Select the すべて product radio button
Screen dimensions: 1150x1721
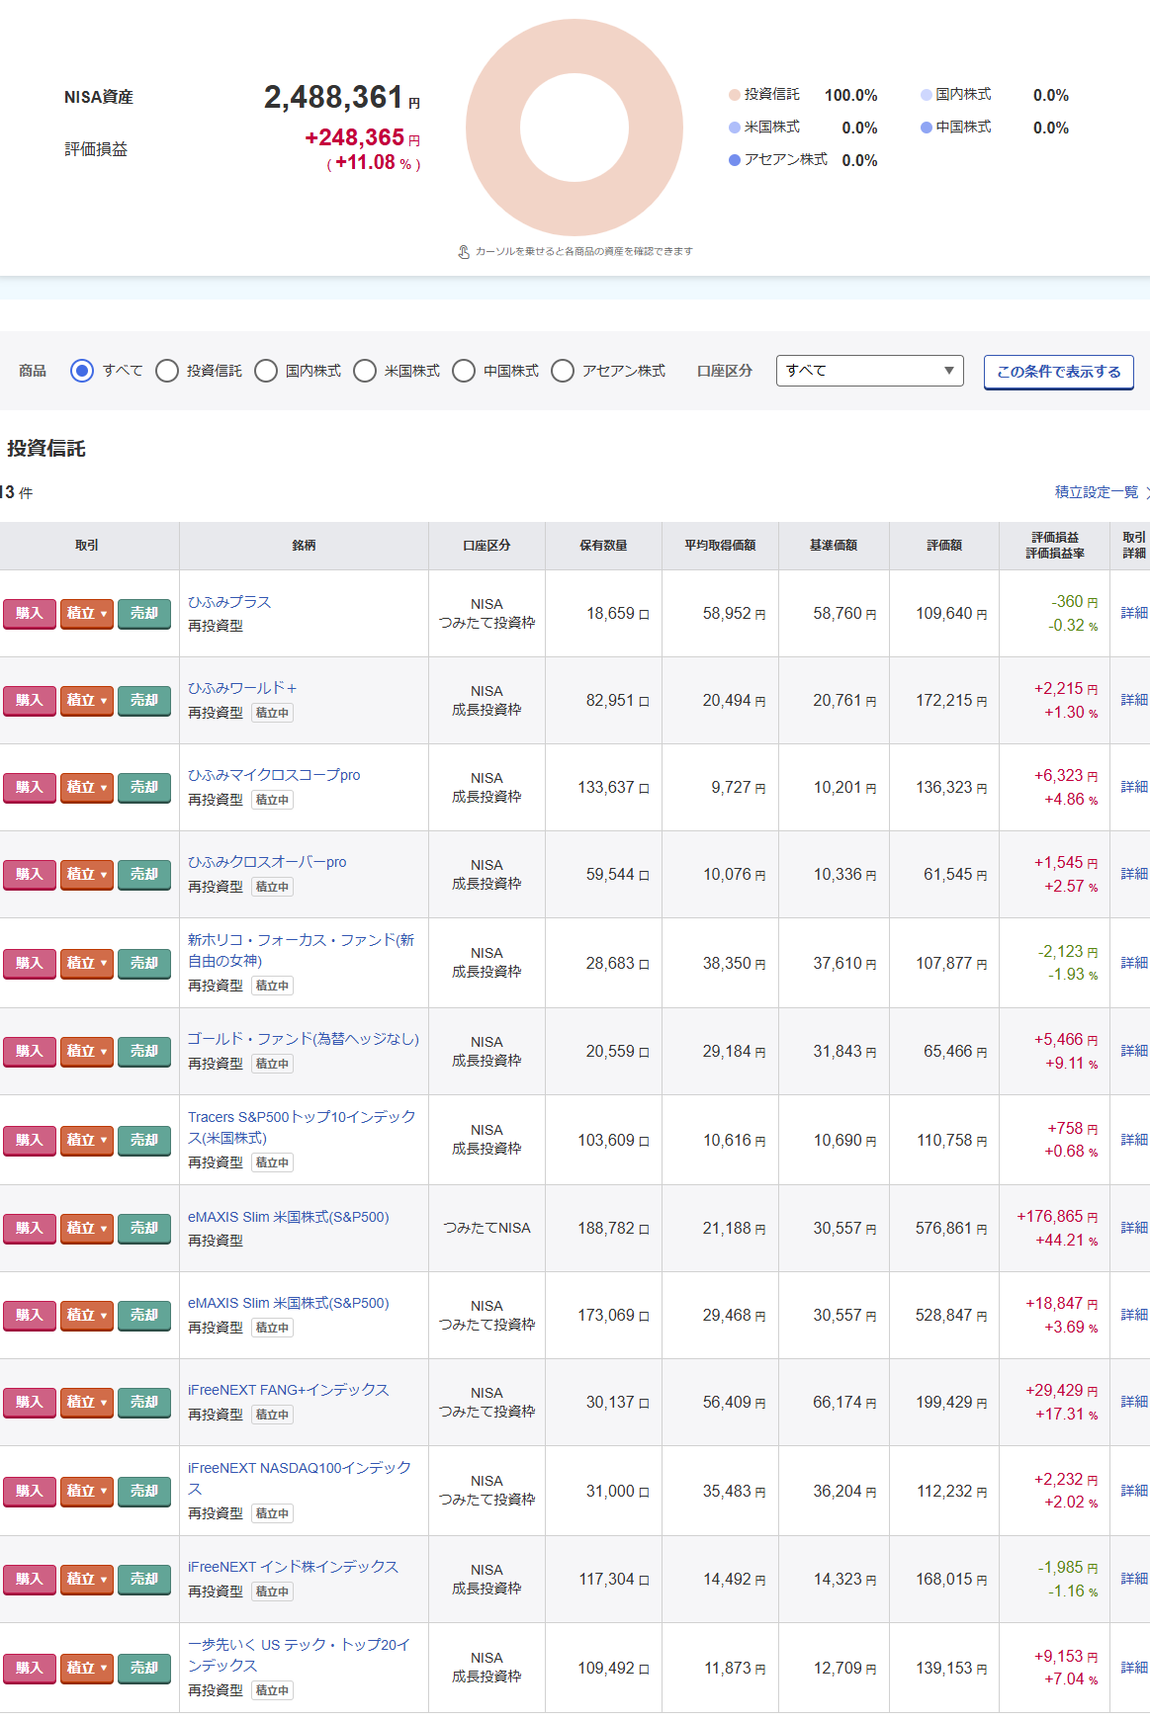[82, 371]
